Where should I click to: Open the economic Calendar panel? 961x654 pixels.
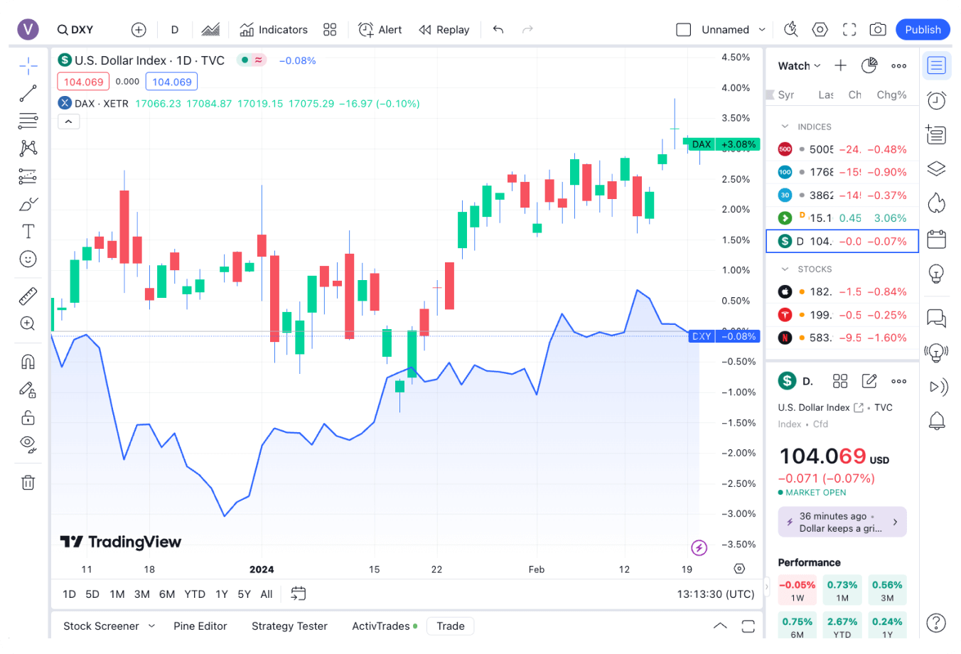coord(936,240)
